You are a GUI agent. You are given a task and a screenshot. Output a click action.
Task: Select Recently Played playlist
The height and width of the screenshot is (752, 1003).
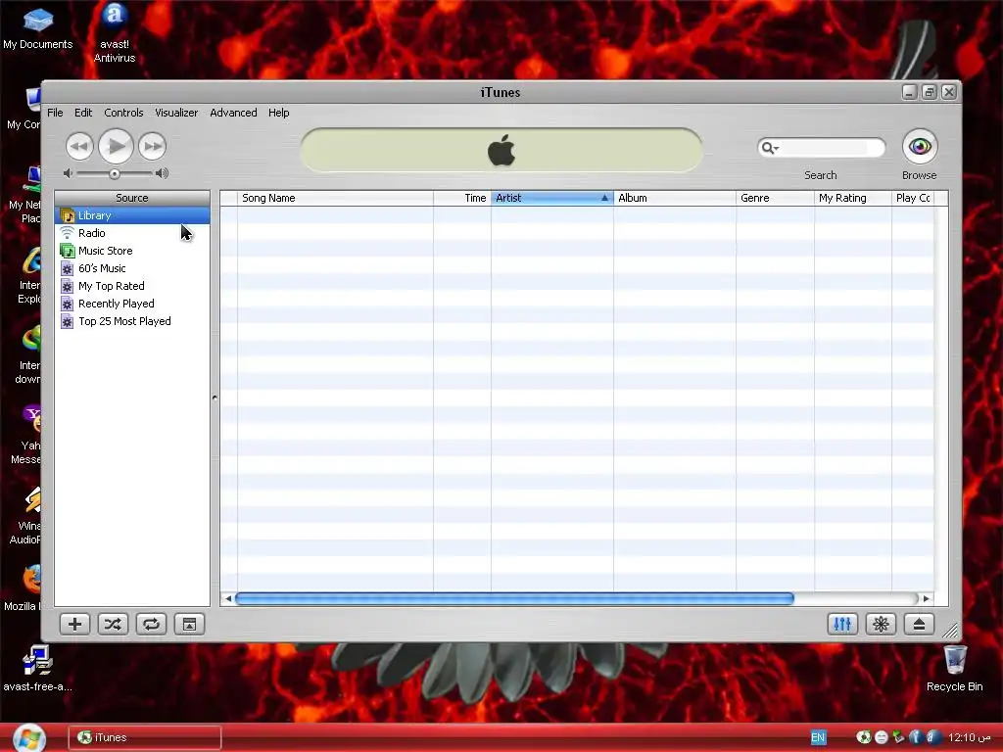(132, 304)
